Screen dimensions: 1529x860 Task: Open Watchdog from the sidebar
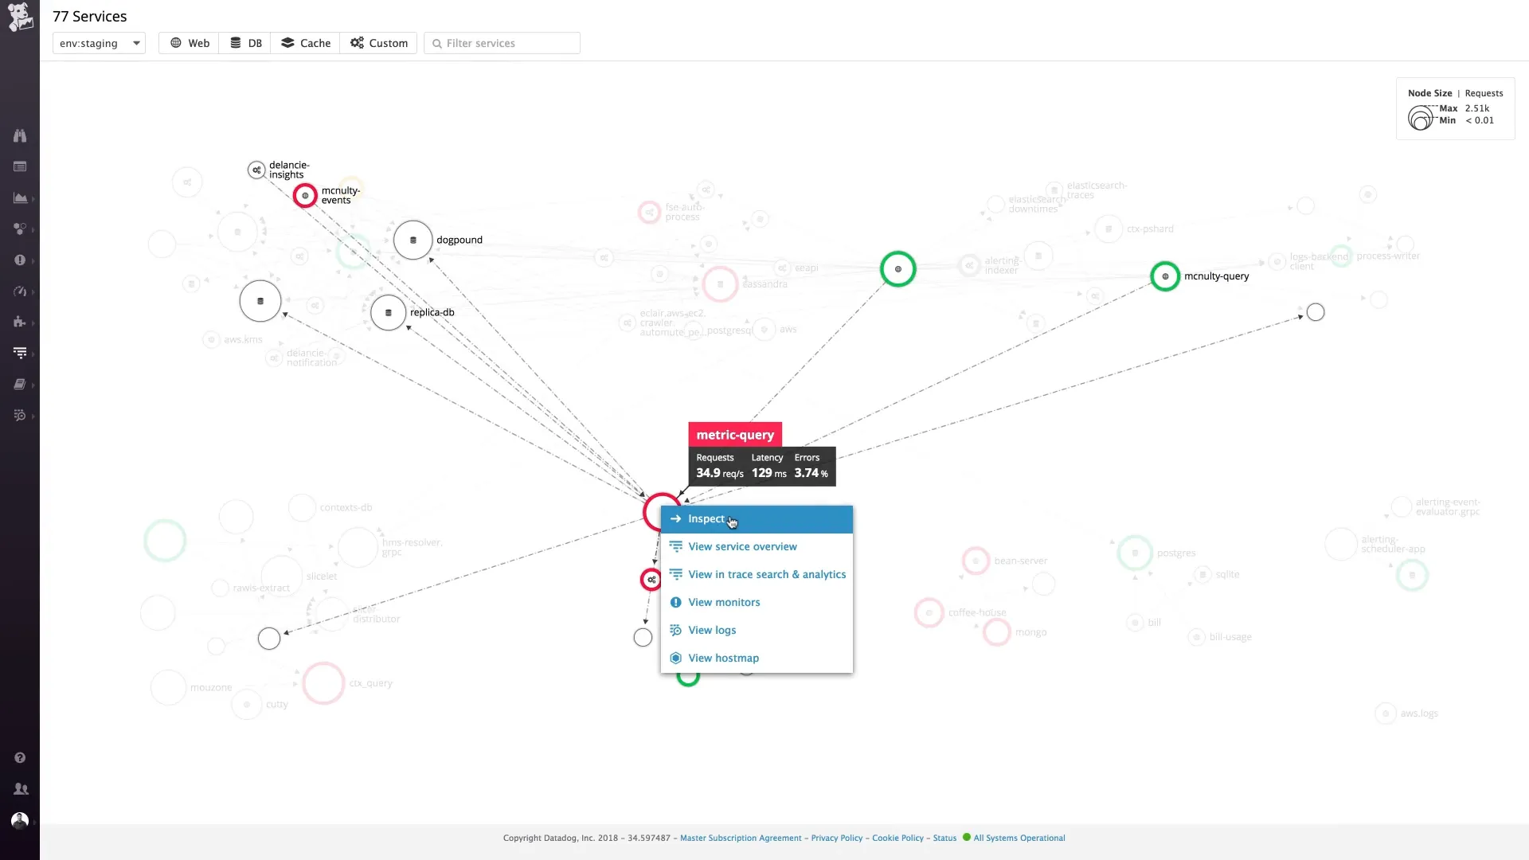20,135
